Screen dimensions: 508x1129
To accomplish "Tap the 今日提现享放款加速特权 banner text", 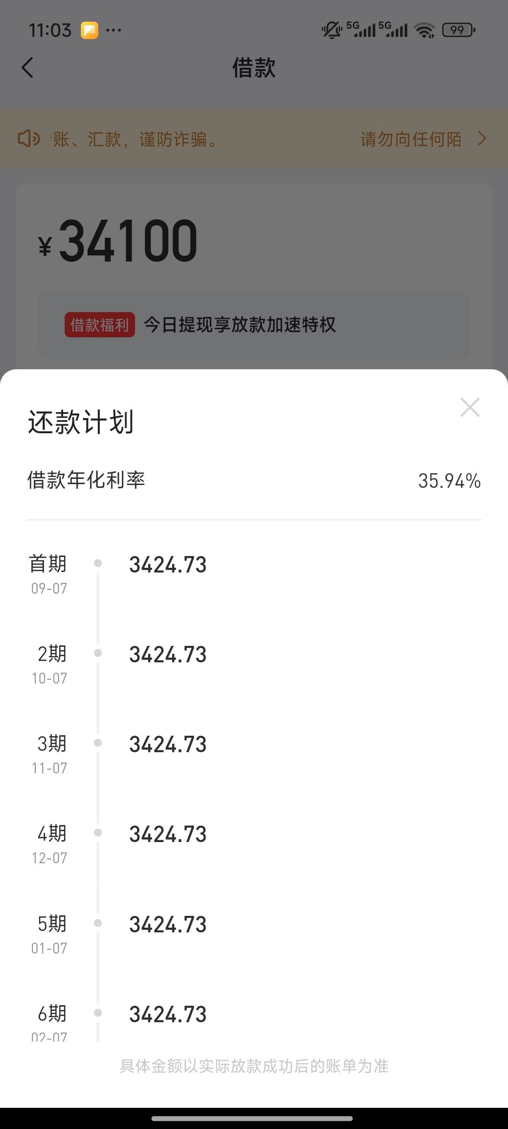I will pos(240,325).
